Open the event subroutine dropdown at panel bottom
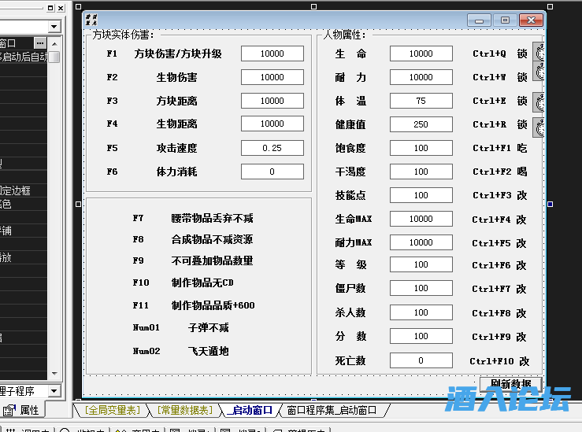582x432 pixels. [54, 391]
